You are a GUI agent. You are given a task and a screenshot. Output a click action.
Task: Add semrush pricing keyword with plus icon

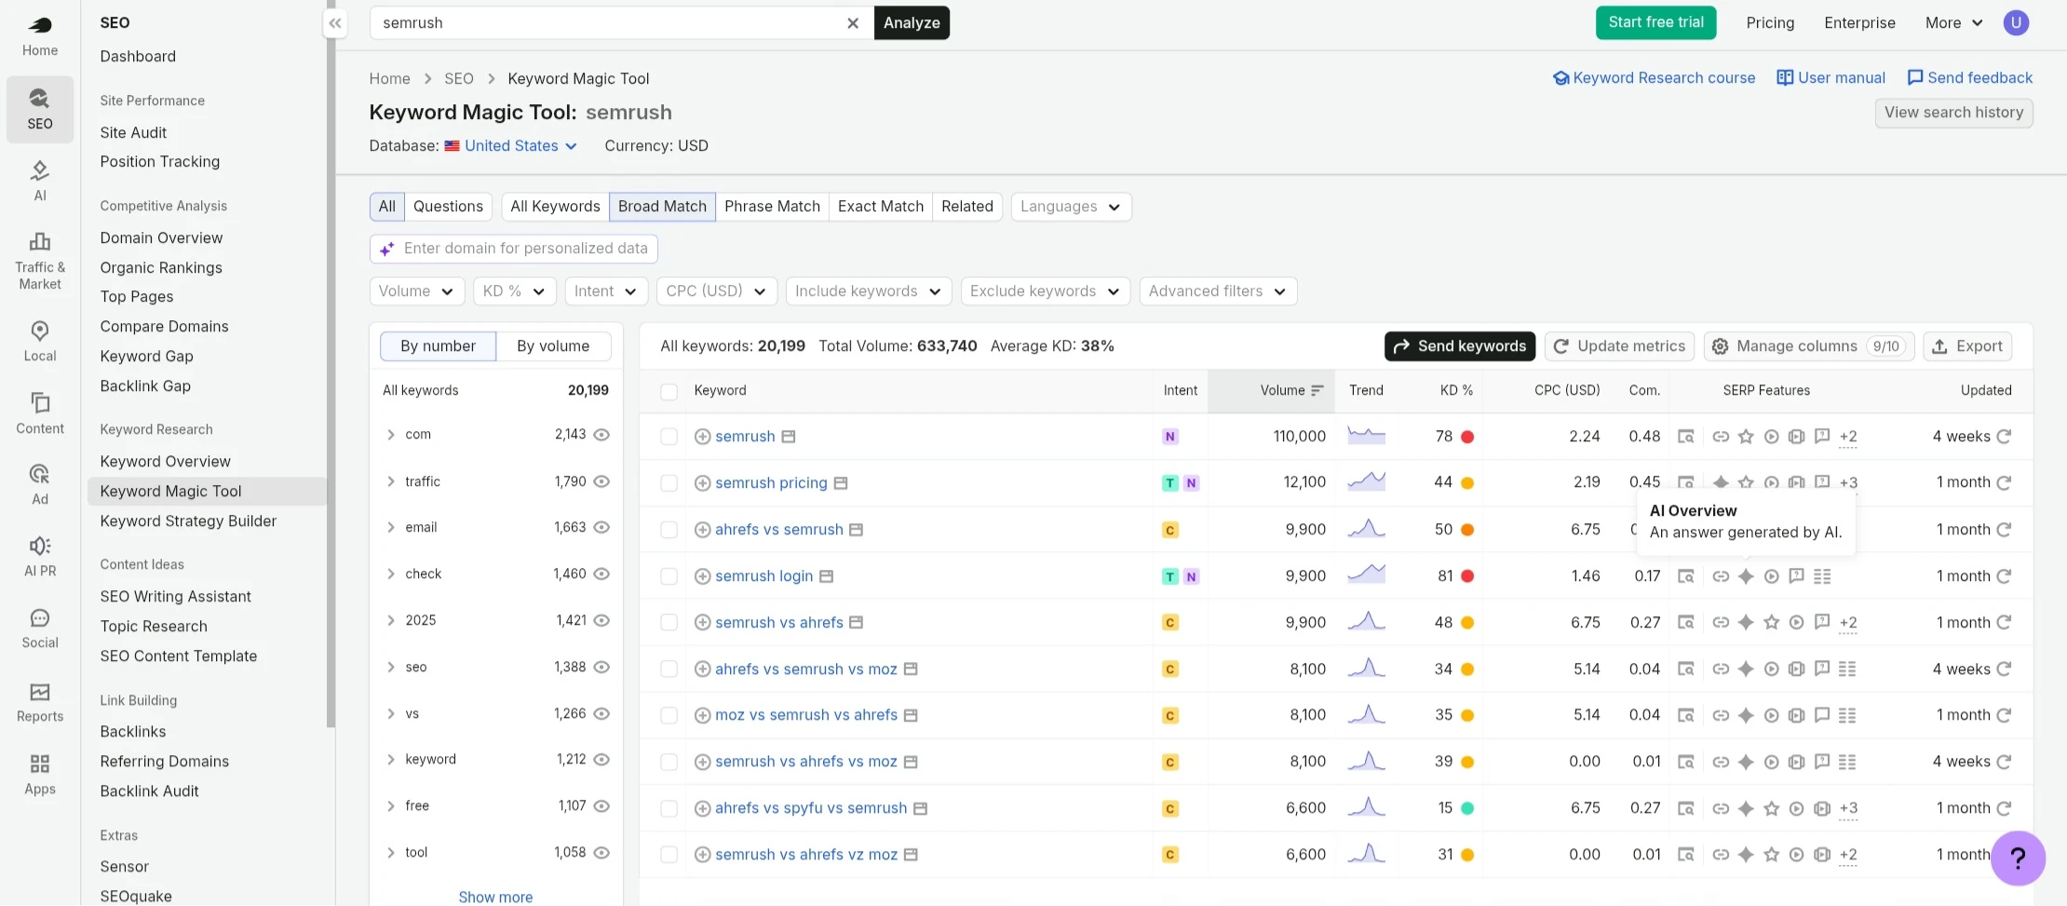click(703, 483)
